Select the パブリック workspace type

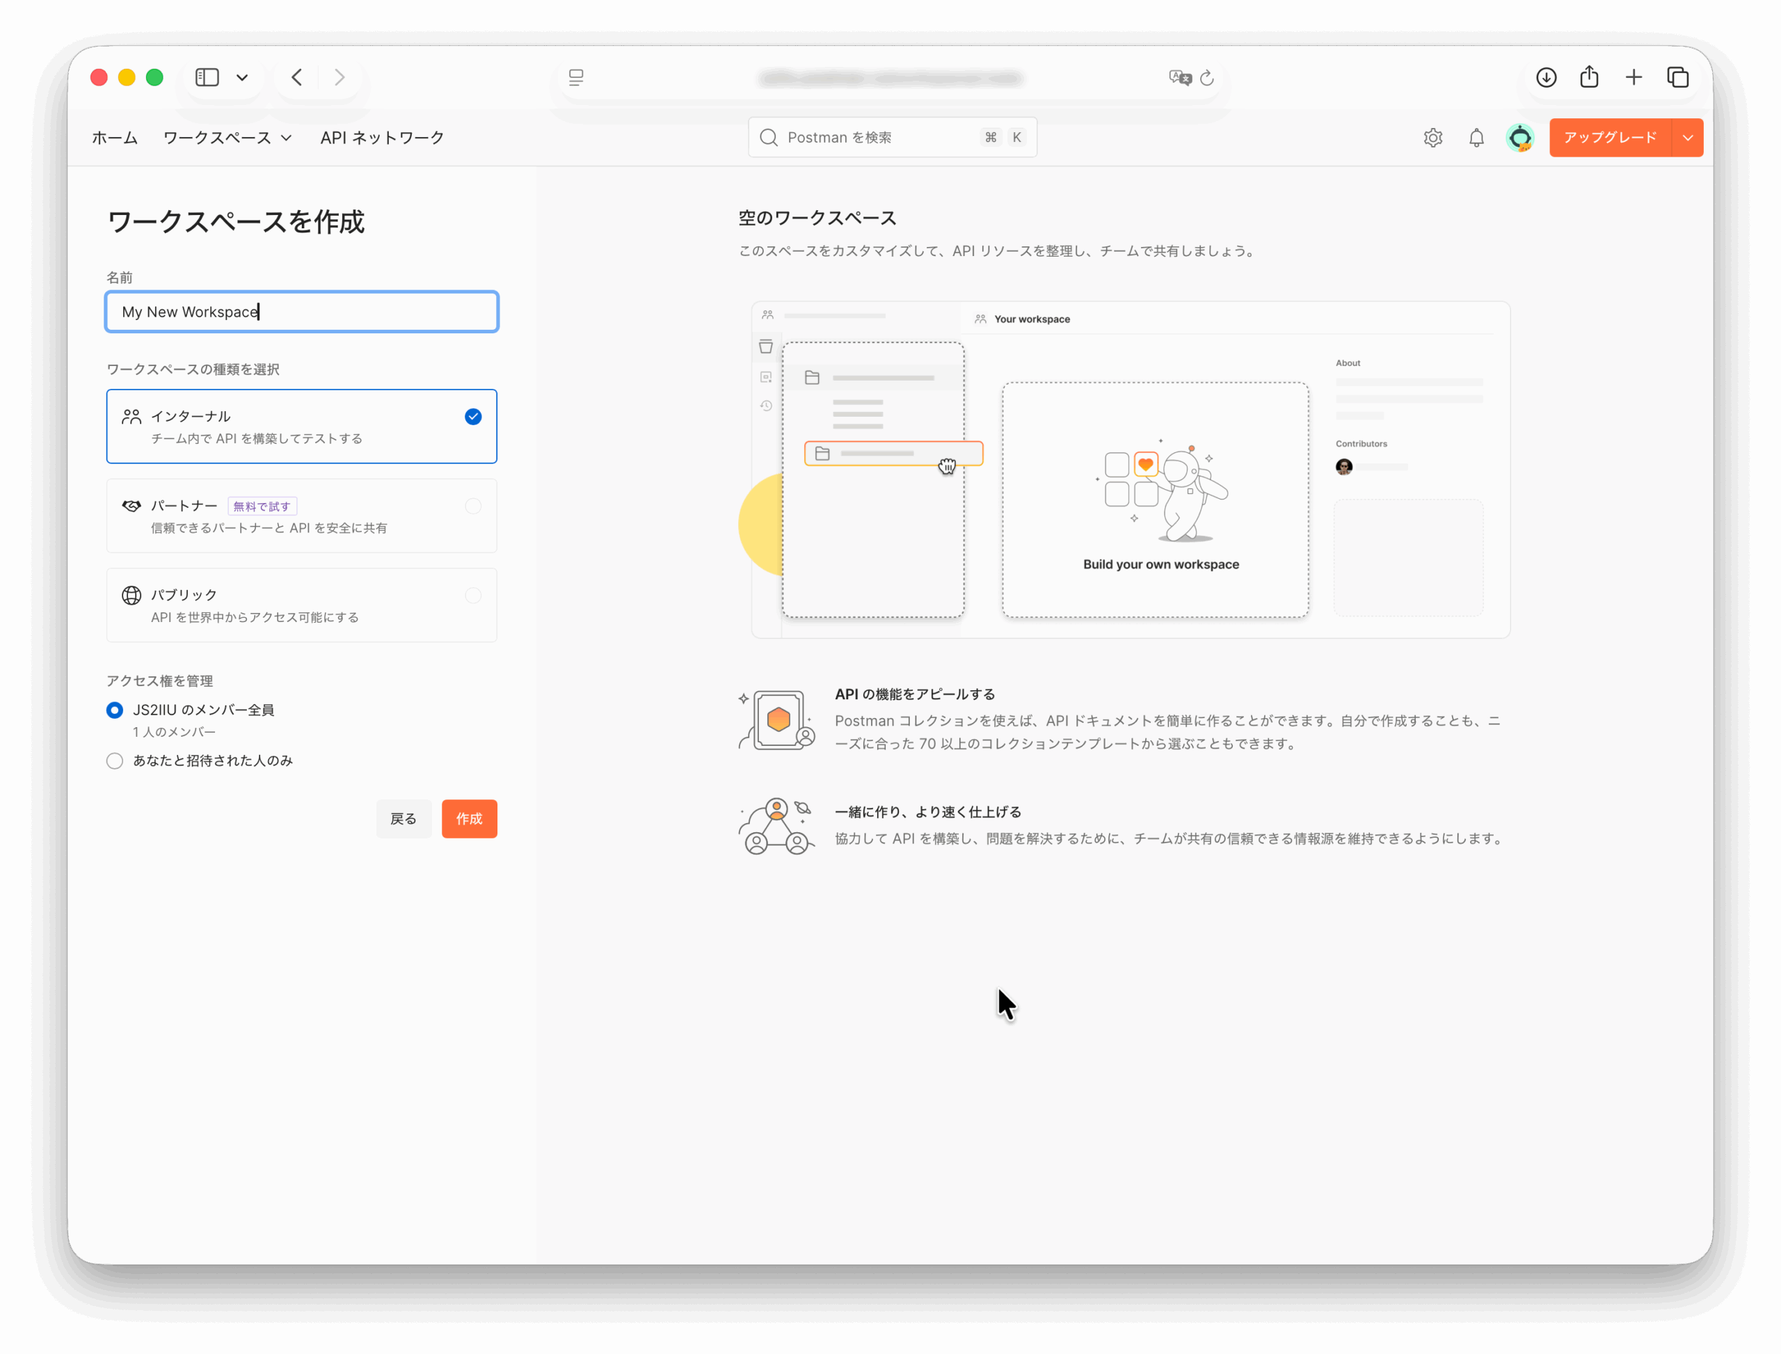tap(301, 605)
